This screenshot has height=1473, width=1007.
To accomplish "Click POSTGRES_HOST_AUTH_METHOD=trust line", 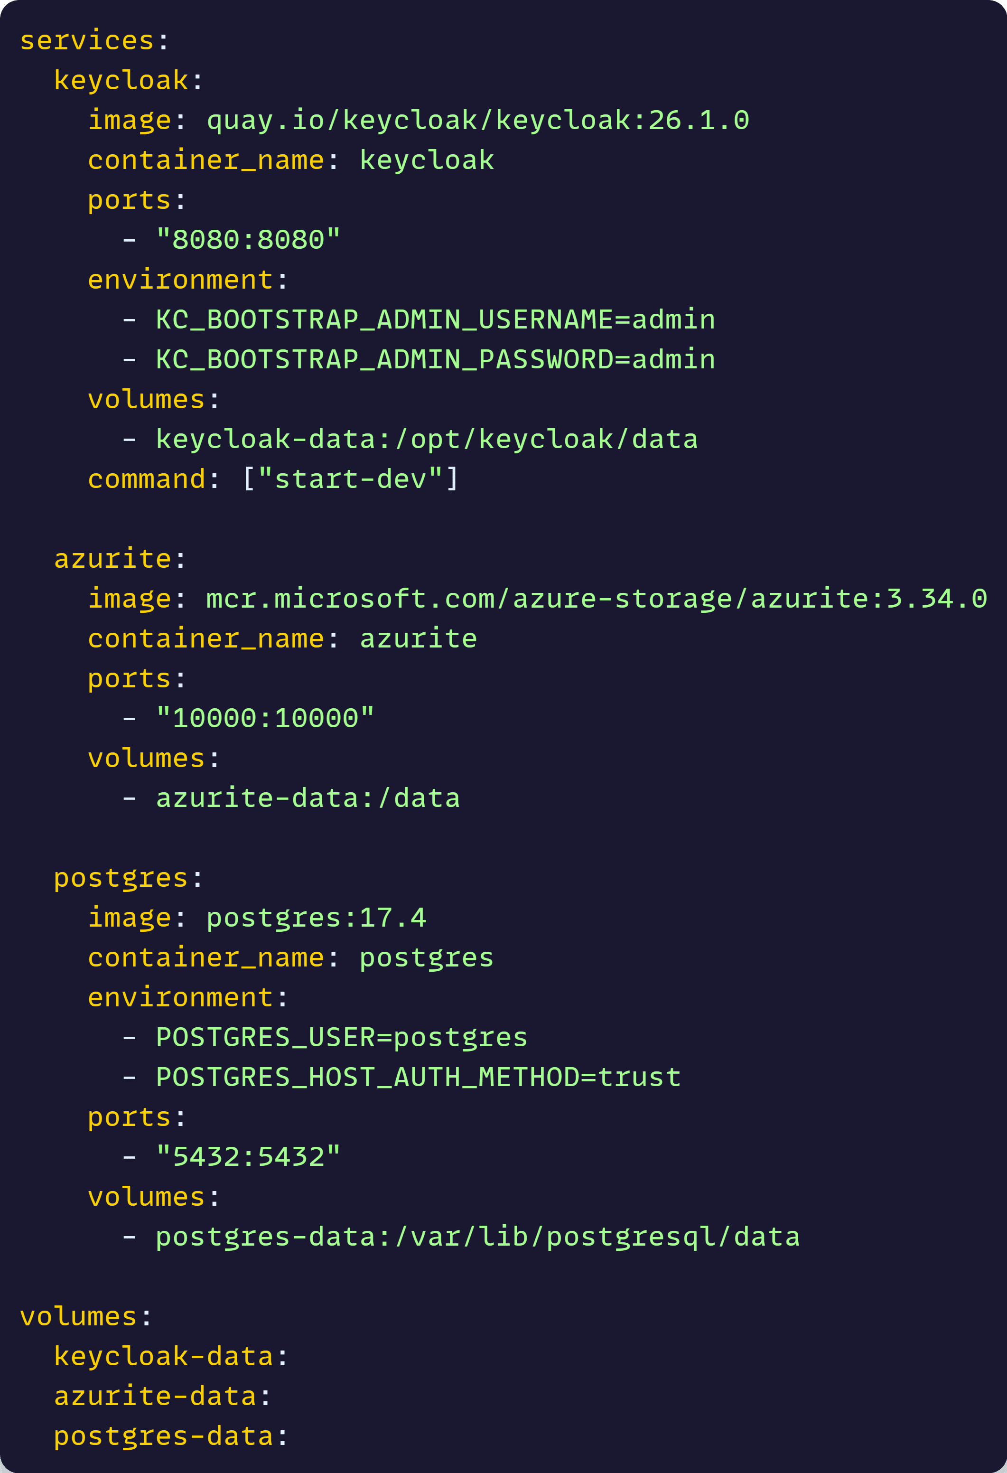I will (x=418, y=1078).
